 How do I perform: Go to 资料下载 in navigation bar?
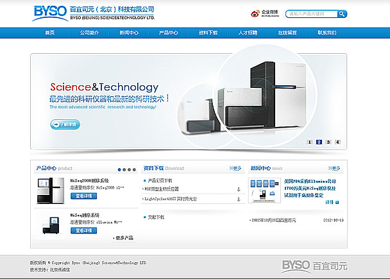[x=208, y=33]
